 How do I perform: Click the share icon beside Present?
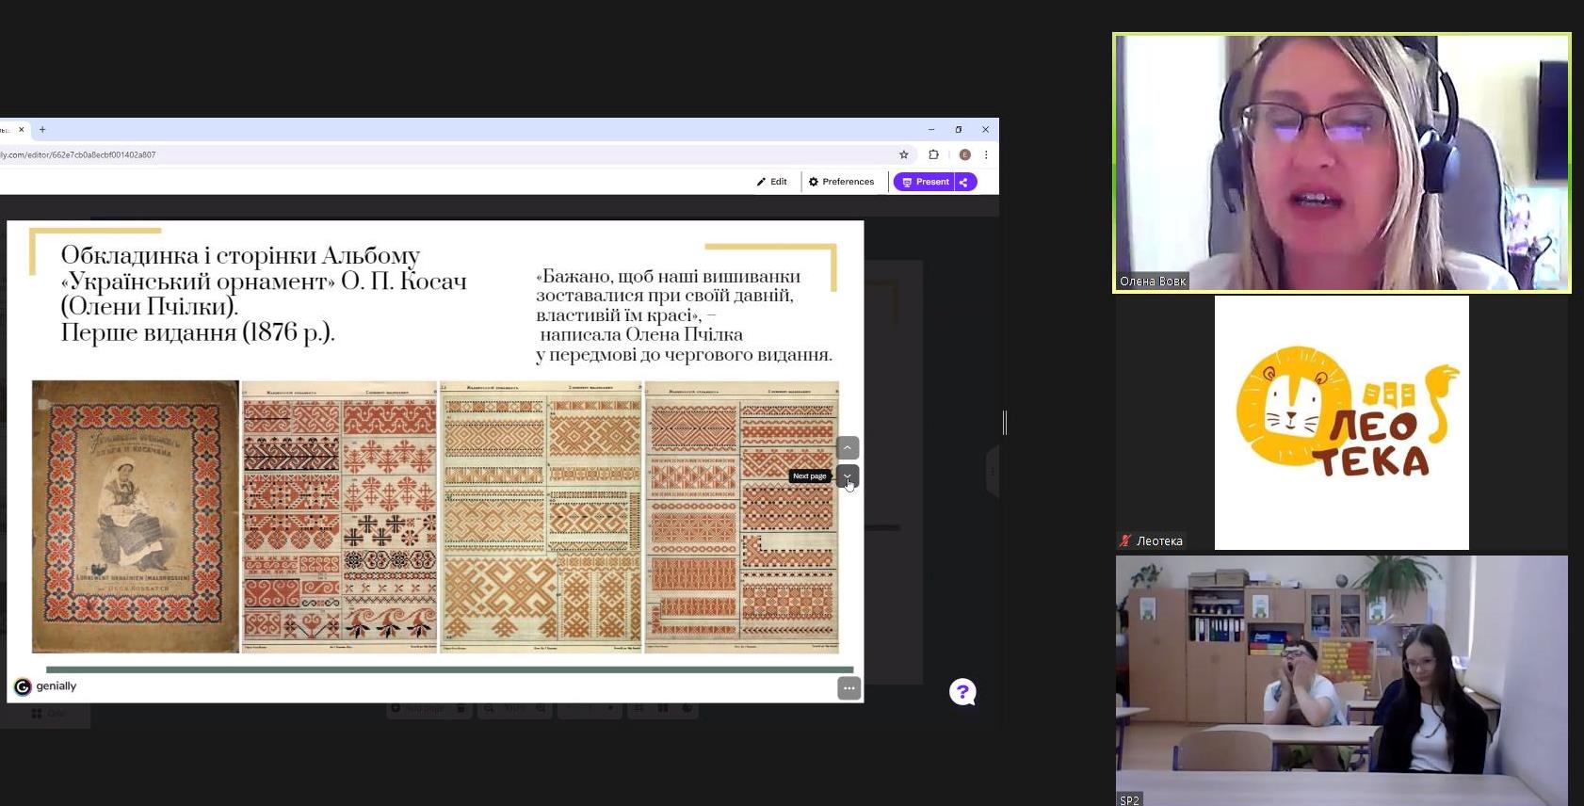(x=965, y=182)
